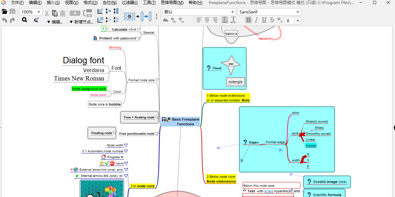Open the zoom 100% dropdown
The width and height of the screenshot is (395, 197).
click(x=39, y=12)
